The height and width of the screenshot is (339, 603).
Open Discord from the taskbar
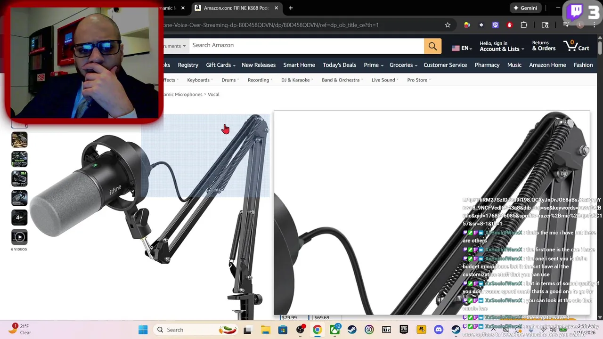(439, 330)
